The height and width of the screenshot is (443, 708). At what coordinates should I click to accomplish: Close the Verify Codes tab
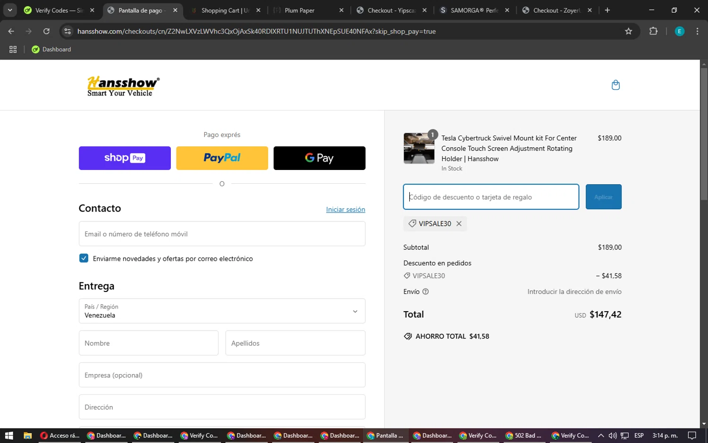click(92, 10)
